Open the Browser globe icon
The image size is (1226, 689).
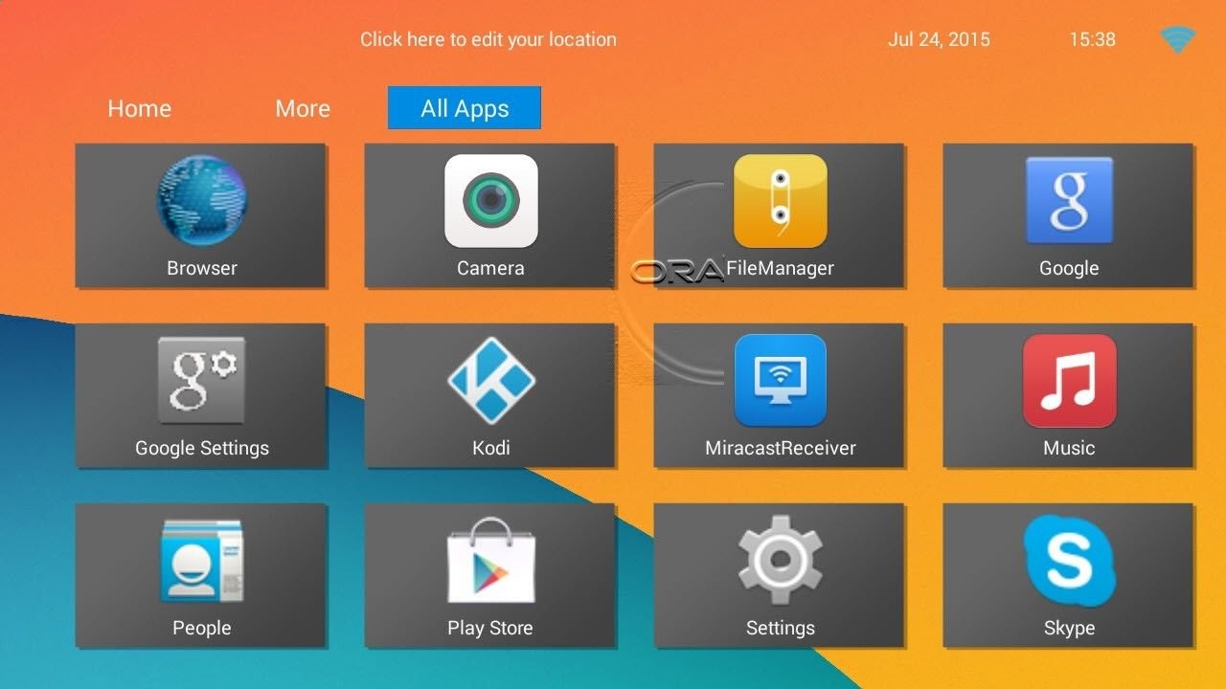click(202, 201)
